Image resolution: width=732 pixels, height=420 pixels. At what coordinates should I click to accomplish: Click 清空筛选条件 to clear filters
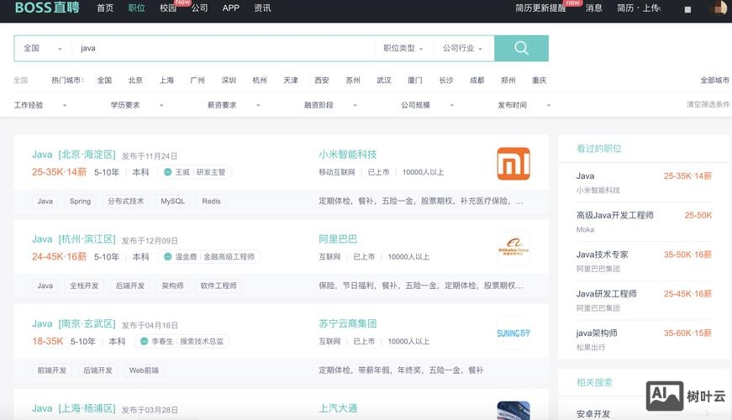(x=708, y=105)
